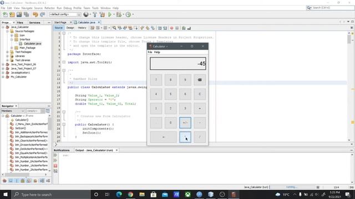The height and width of the screenshot is (199, 355).
Task: Expand the Test Packages node
Action: point(7,52)
